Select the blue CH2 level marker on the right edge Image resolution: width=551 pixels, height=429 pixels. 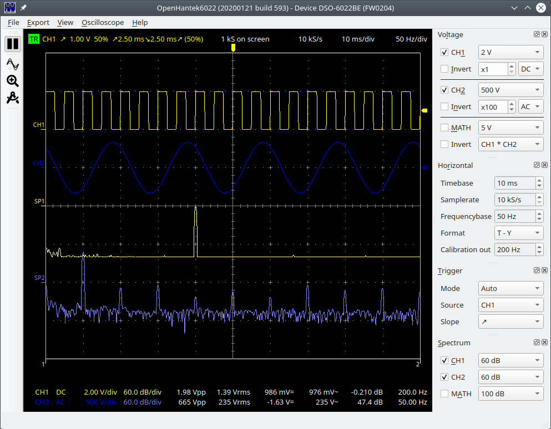point(424,168)
